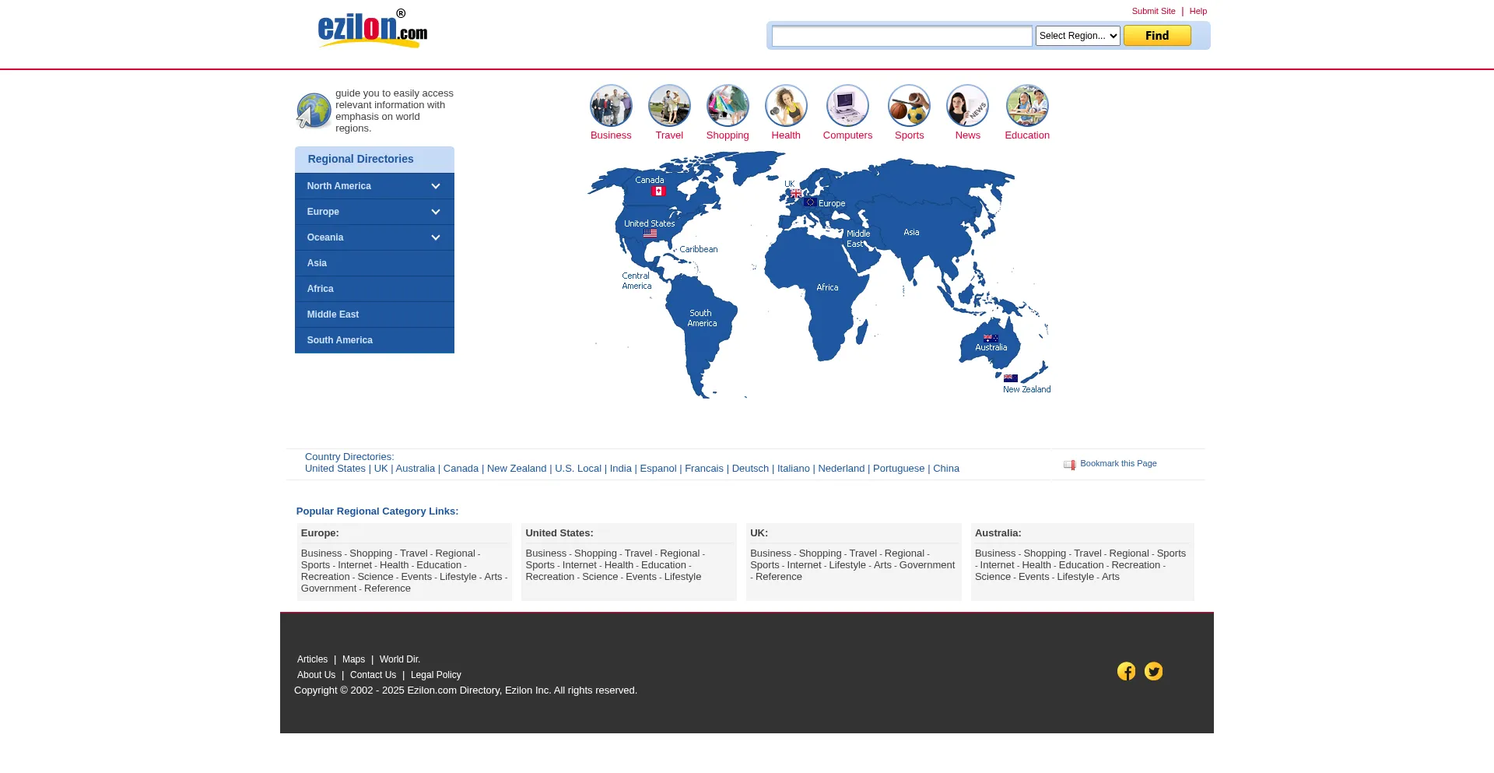Open the Facebook icon in footer
The image size is (1494, 773).
[x=1126, y=671]
